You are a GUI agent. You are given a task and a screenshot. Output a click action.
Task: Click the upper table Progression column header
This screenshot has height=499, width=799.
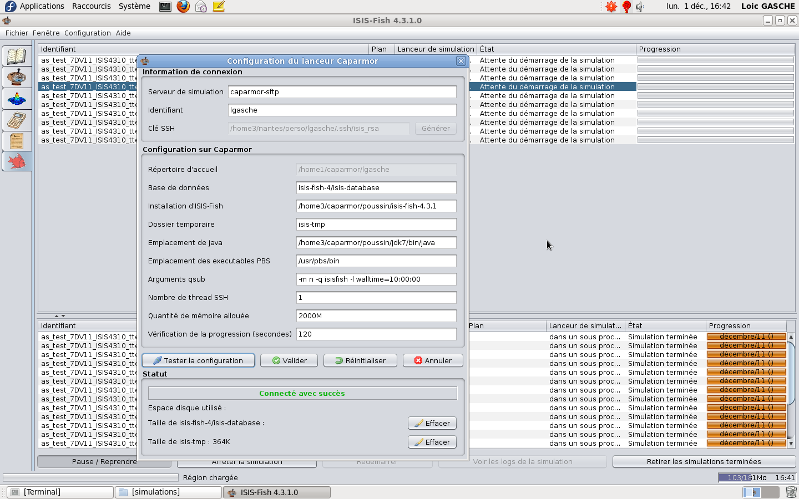pyautogui.click(x=715, y=49)
